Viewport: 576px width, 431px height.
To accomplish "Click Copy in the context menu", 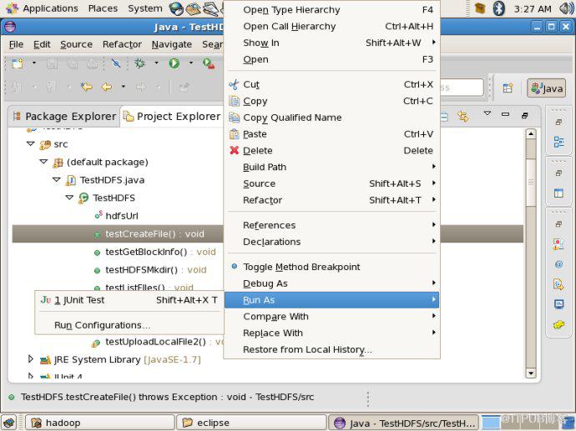I will 332,101.
